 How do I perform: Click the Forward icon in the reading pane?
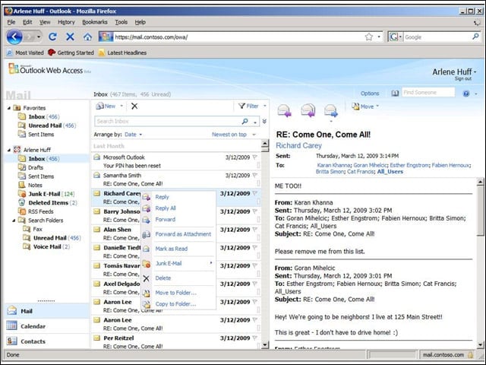point(331,110)
